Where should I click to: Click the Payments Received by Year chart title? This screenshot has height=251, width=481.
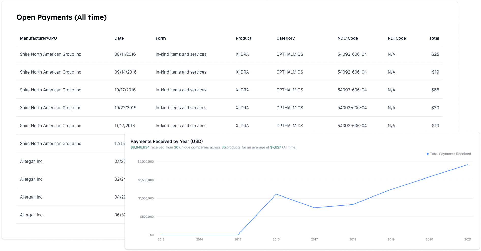point(167,141)
